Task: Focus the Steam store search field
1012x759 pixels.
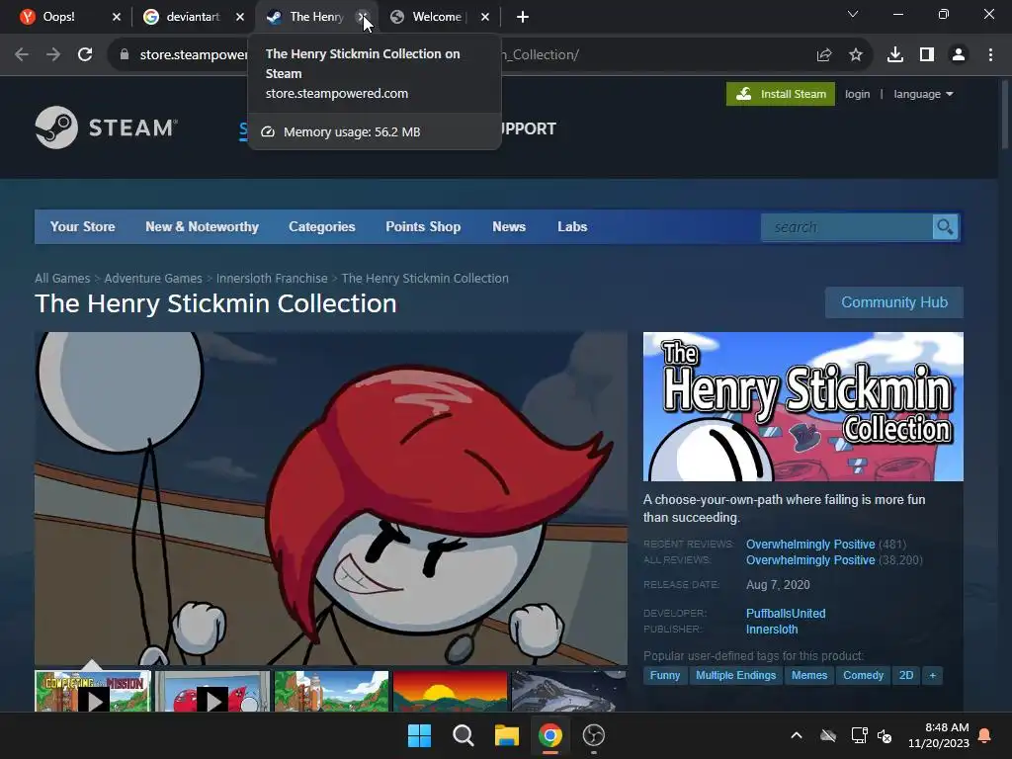Action: coord(846,227)
